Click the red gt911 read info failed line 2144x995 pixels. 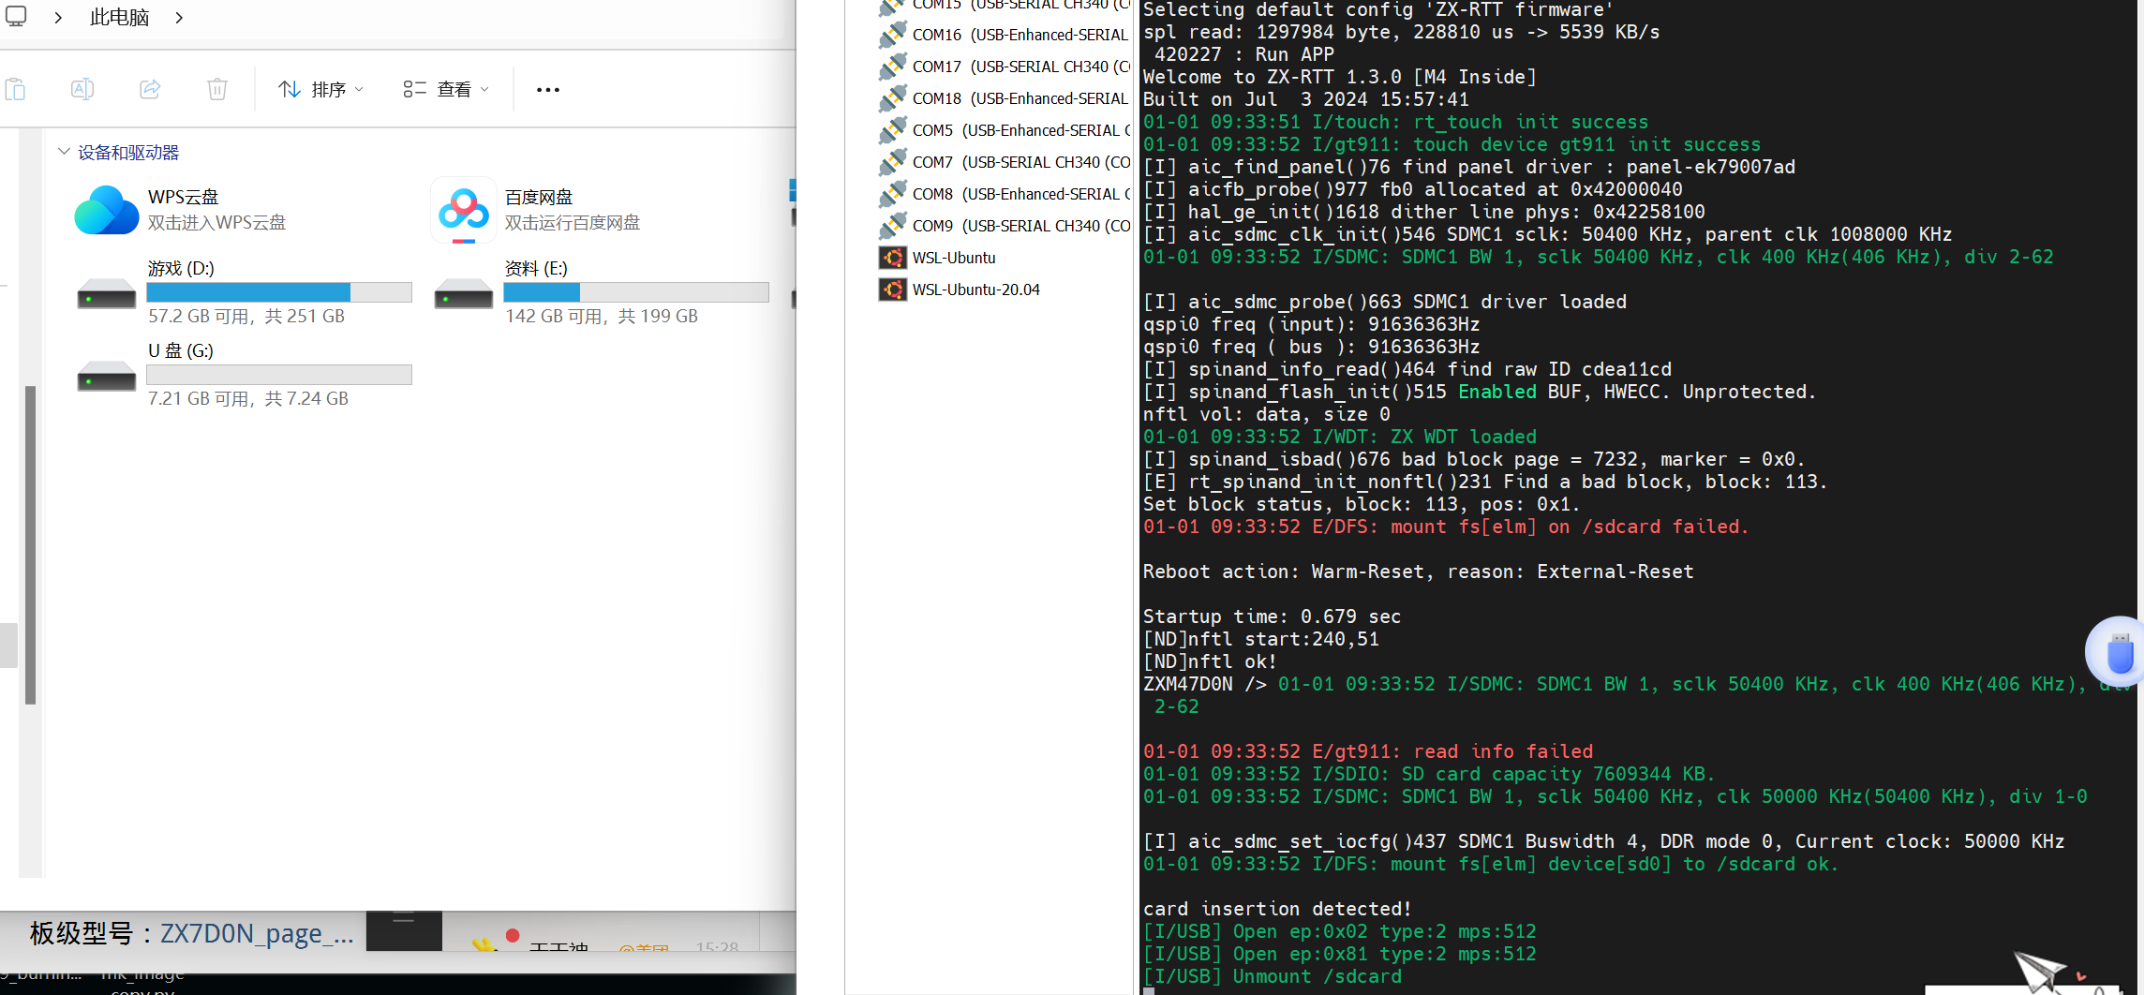click(x=1368, y=751)
